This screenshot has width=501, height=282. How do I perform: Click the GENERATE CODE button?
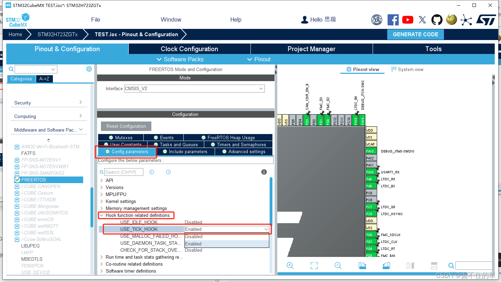coord(415,34)
